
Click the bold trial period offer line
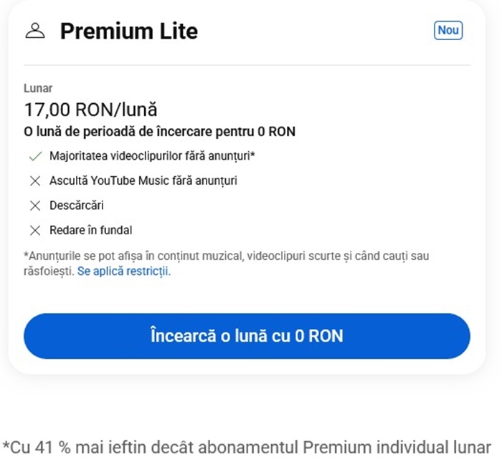(159, 132)
